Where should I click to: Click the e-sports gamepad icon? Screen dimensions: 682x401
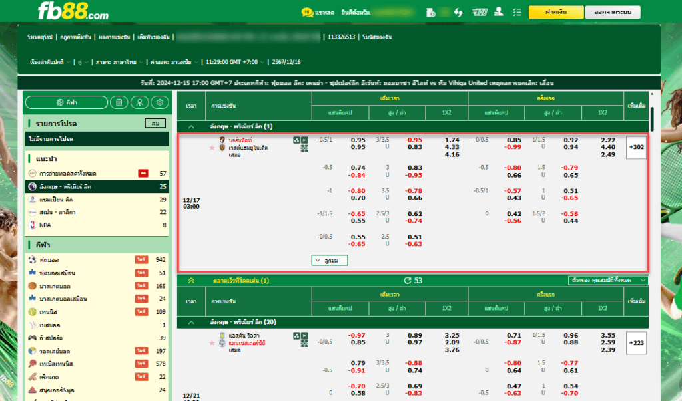pos(32,338)
